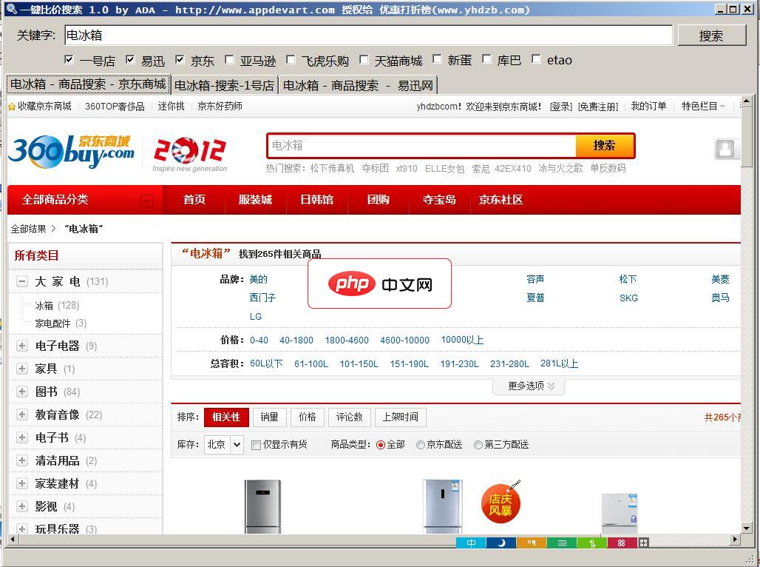Click the orange 搜索 button on JD page
Screen dimensions: 760x567
[605, 146]
